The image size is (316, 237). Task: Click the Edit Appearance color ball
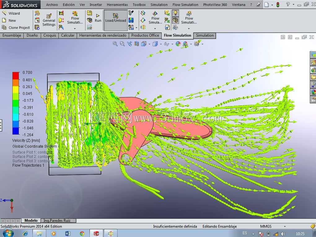[x=178, y=44]
